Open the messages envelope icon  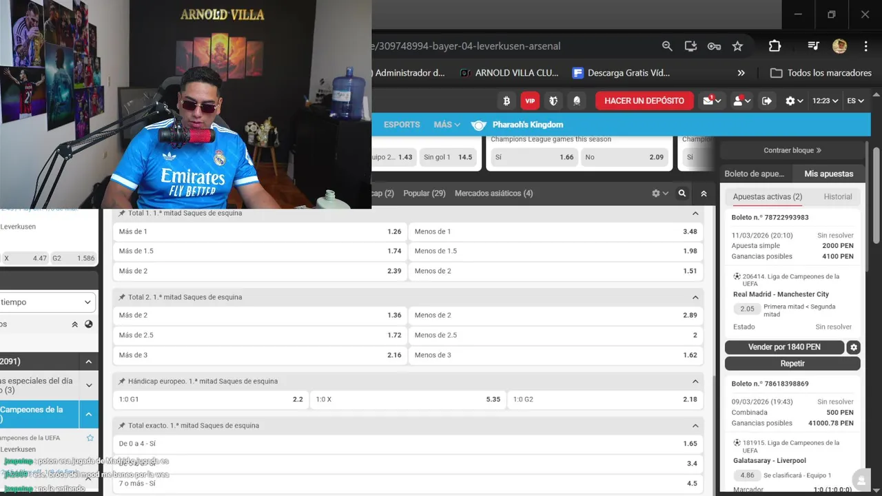click(x=712, y=101)
